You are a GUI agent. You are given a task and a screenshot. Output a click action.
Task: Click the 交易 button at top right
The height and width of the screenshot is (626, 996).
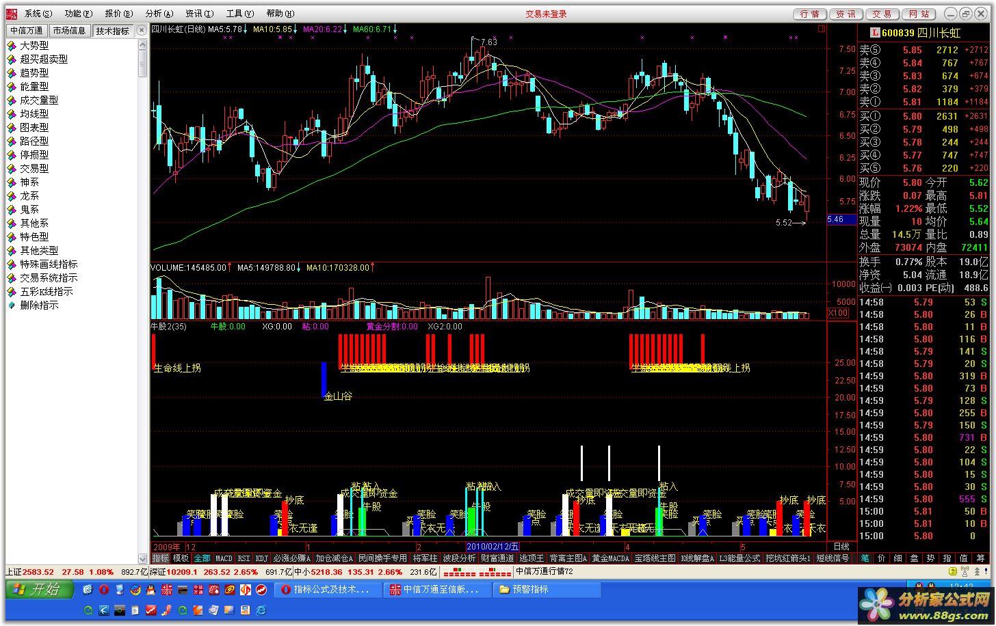pyautogui.click(x=882, y=14)
